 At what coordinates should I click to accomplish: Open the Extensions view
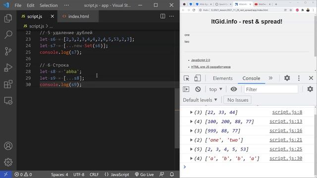tap(8, 84)
